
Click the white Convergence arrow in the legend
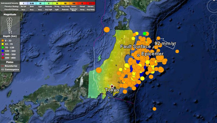point(3,69)
